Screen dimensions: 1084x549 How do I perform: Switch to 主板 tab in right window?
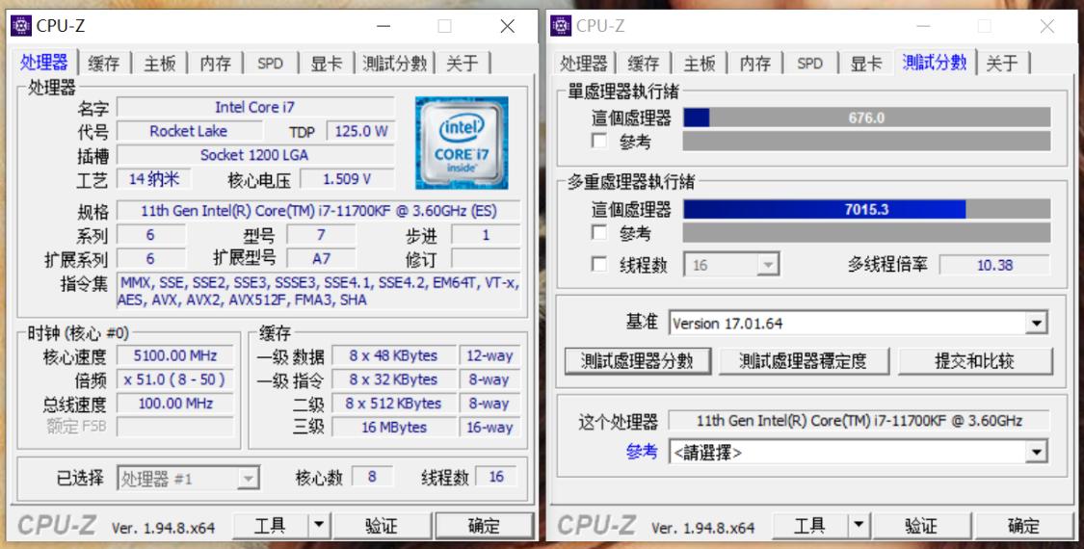coord(700,64)
